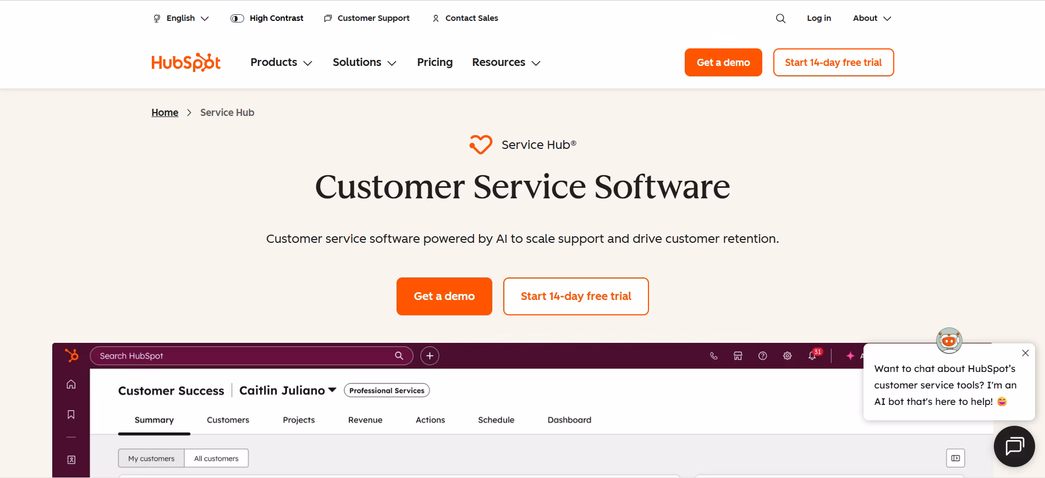
Task: Select the All customers toggle
Action: [x=216, y=458]
